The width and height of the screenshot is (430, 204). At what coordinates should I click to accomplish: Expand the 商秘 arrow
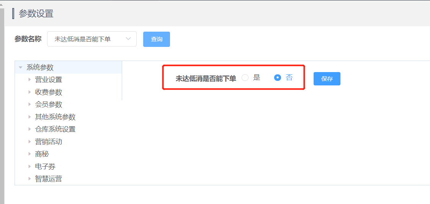[29, 154]
